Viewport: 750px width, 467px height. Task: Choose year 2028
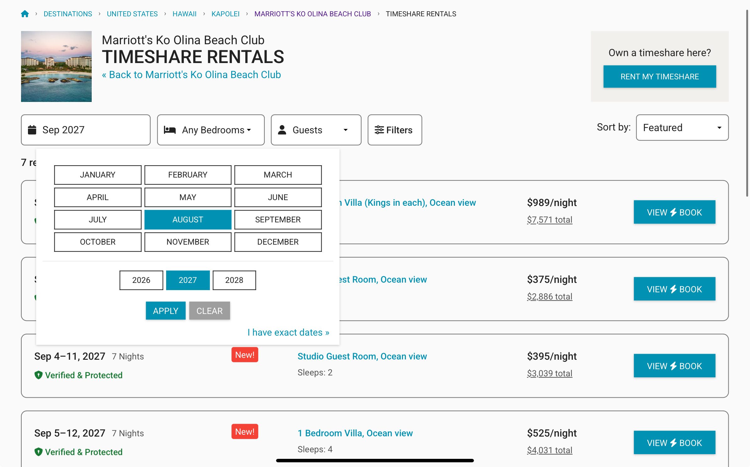pos(234,280)
